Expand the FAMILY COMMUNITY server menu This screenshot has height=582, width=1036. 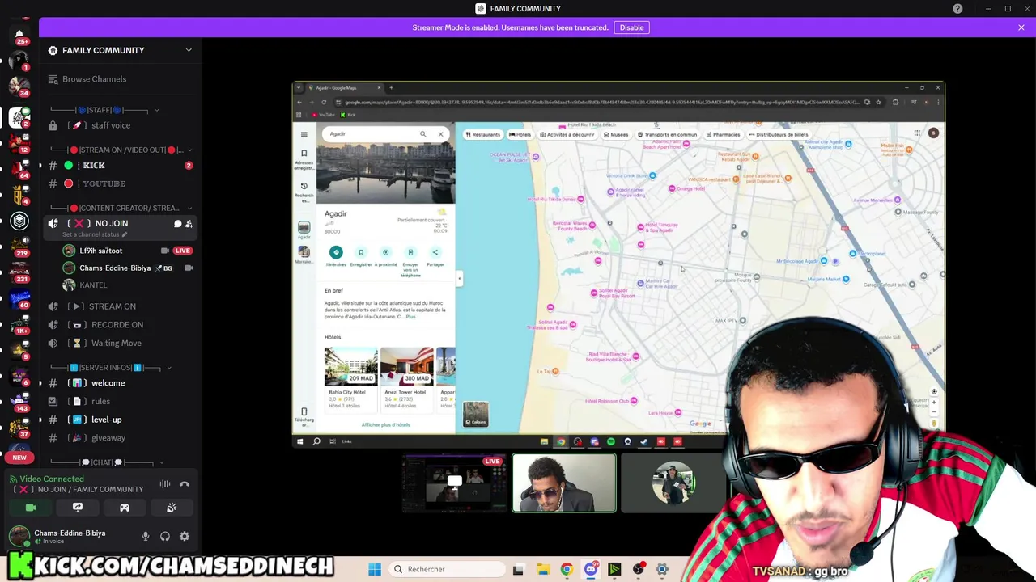121,50
